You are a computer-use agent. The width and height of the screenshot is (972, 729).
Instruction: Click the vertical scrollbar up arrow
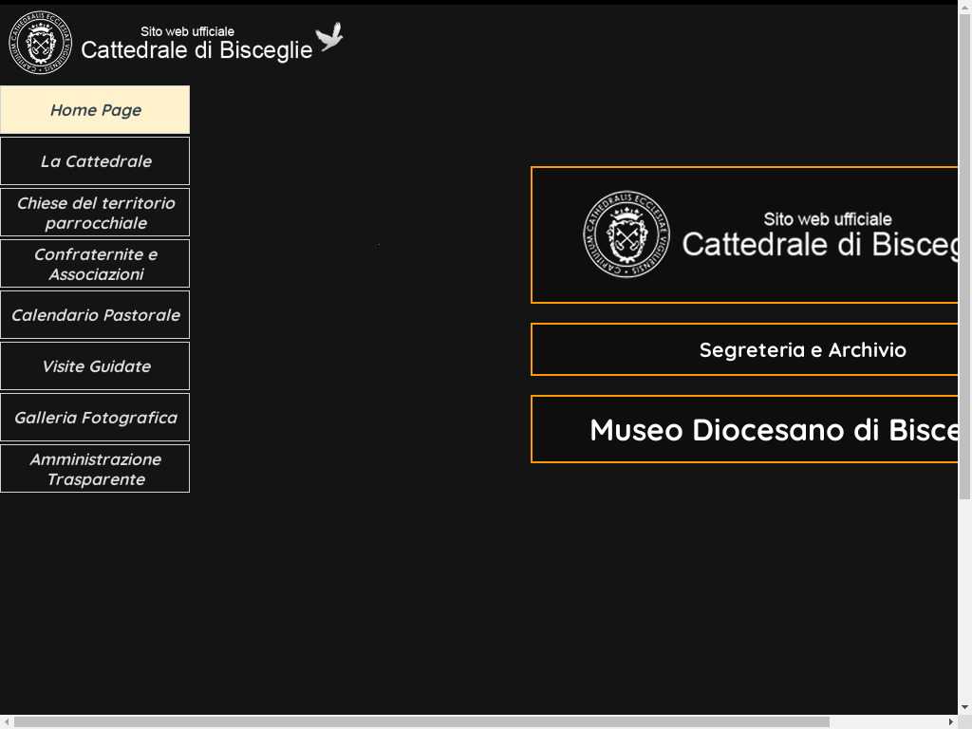(x=964, y=11)
